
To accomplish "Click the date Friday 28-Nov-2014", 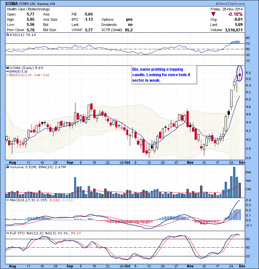I will click(226, 9).
